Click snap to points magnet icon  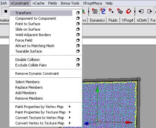[111, 11]
